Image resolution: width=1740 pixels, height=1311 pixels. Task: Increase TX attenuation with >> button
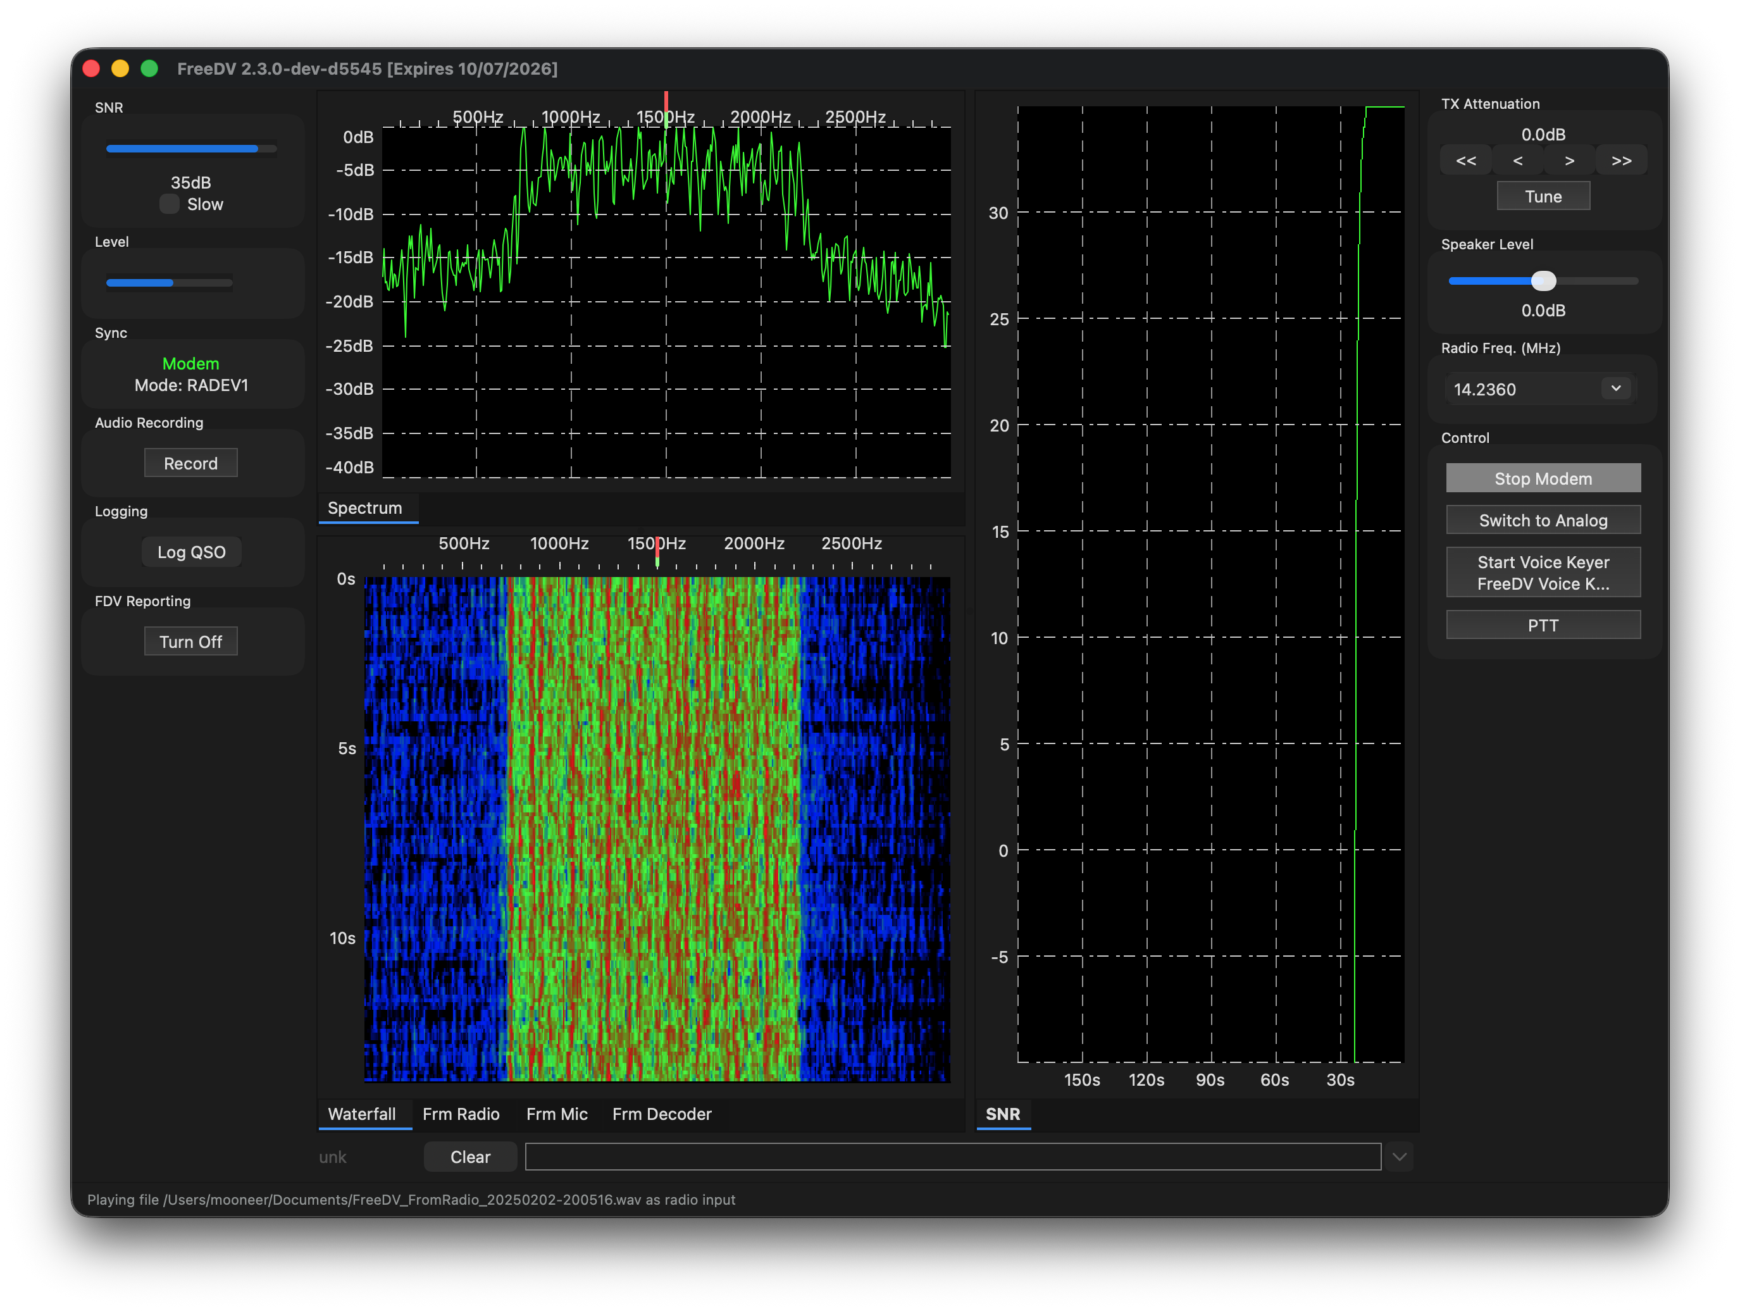[1621, 161]
